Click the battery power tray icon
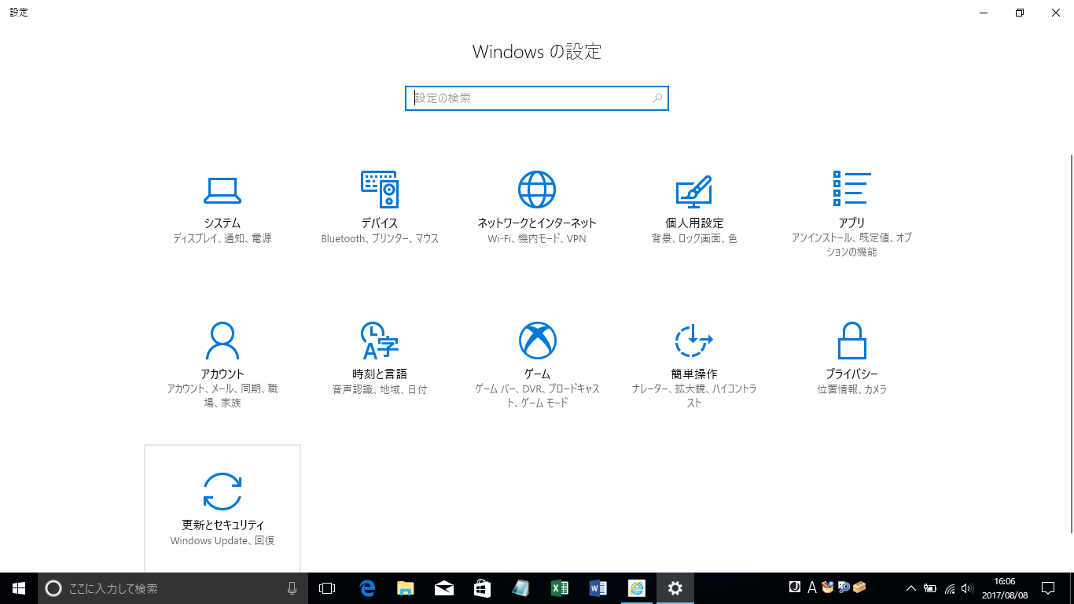Image resolution: width=1074 pixels, height=604 pixels. (x=930, y=588)
